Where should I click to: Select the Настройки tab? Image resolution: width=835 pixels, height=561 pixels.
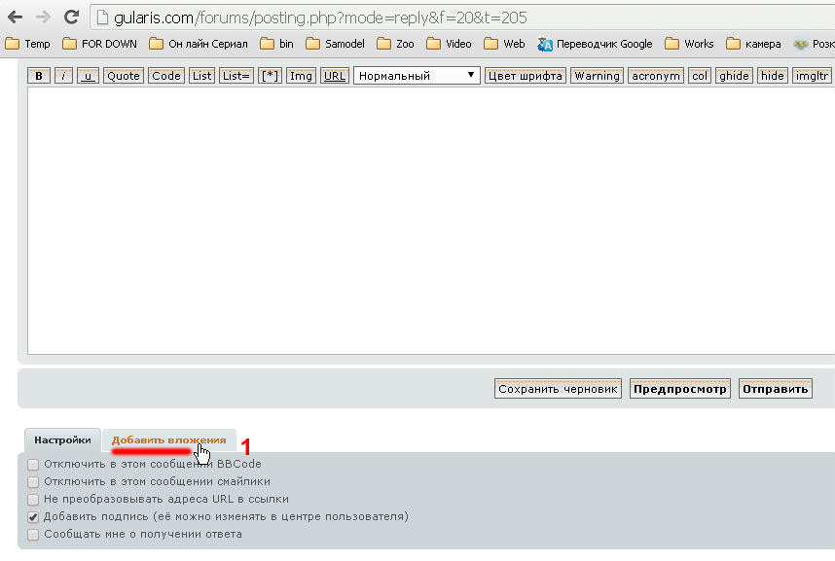point(61,440)
